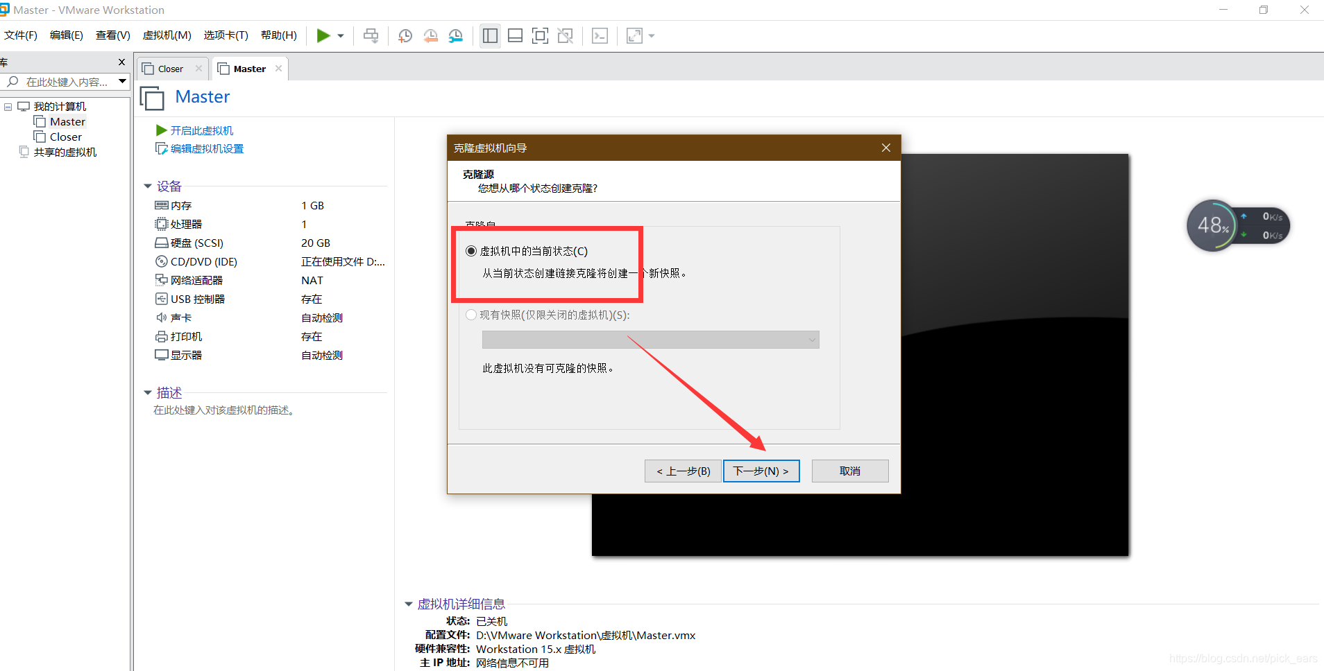Close the 克隆虚拟机向导 dialog
Image resolution: width=1324 pixels, height=671 pixels.
(886, 148)
